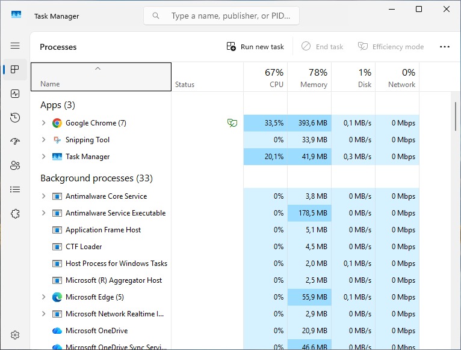The image size is (461, 350).
Task: Select the CTF Loader process name
Action: pos(84,247)
